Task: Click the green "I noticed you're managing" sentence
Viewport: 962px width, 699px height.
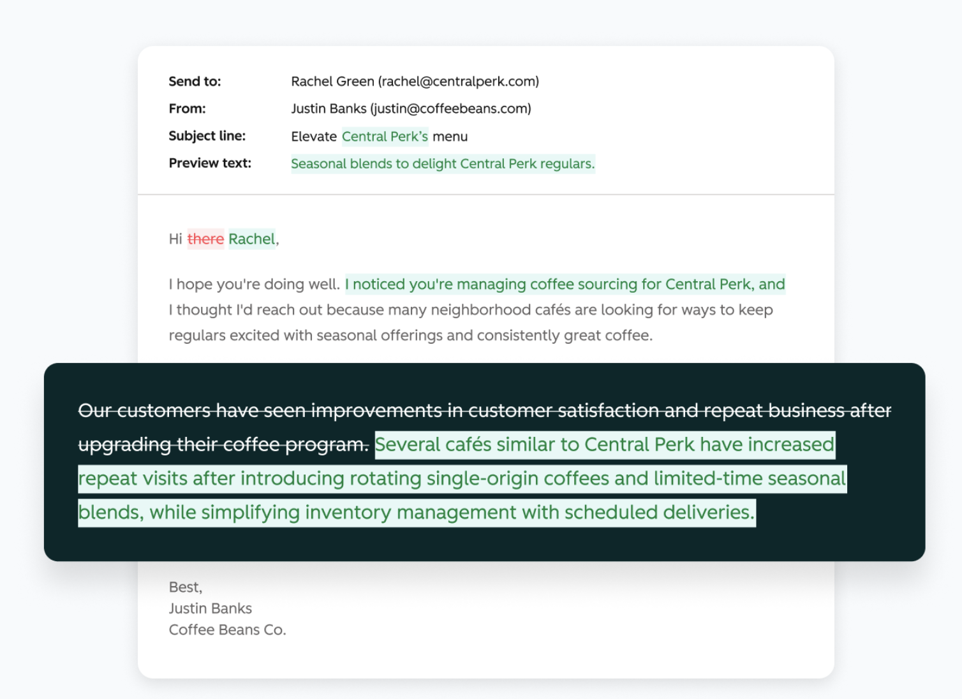Action: pos(565,284)
